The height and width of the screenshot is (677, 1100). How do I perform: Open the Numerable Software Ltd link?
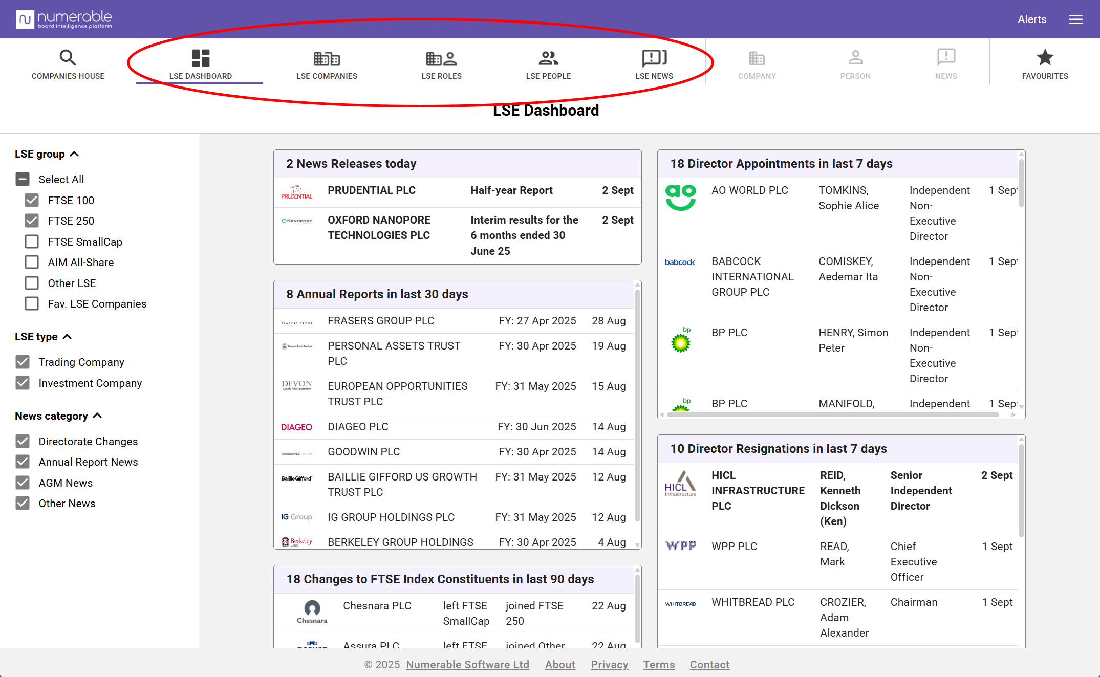(x=467, y=664)
